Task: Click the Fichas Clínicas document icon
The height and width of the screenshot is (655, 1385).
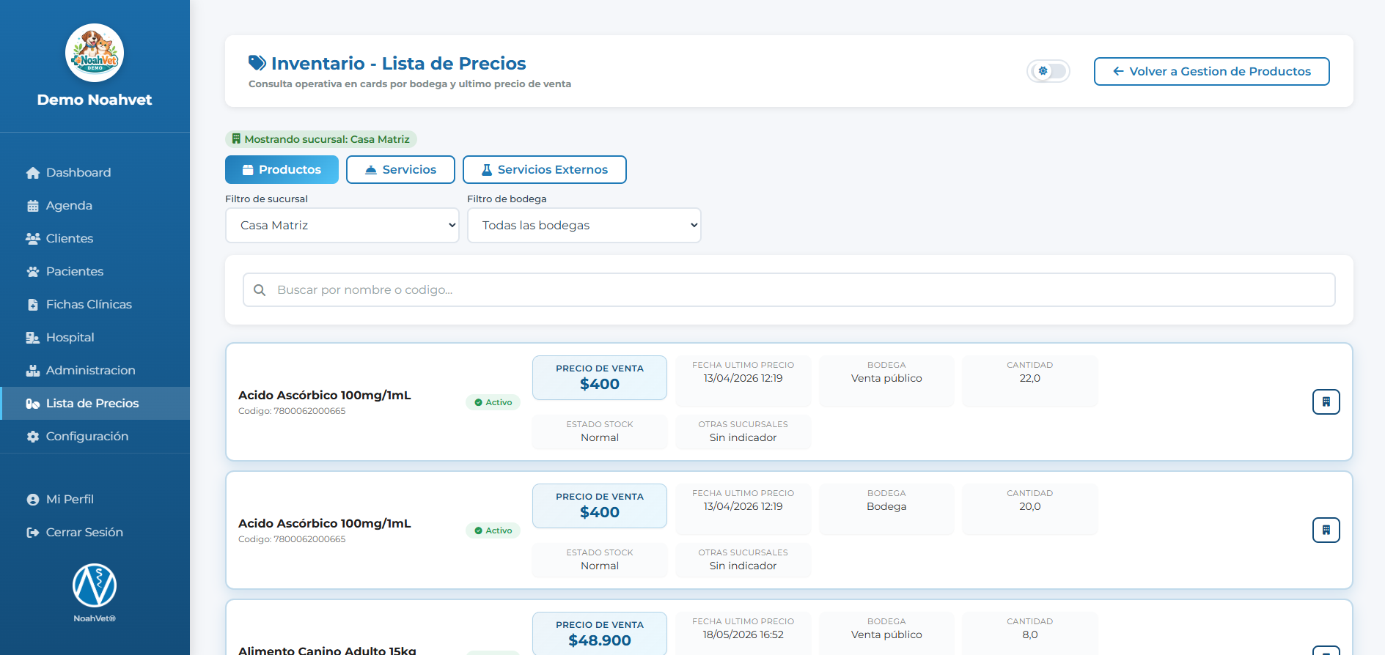Action: pos(33,305)
